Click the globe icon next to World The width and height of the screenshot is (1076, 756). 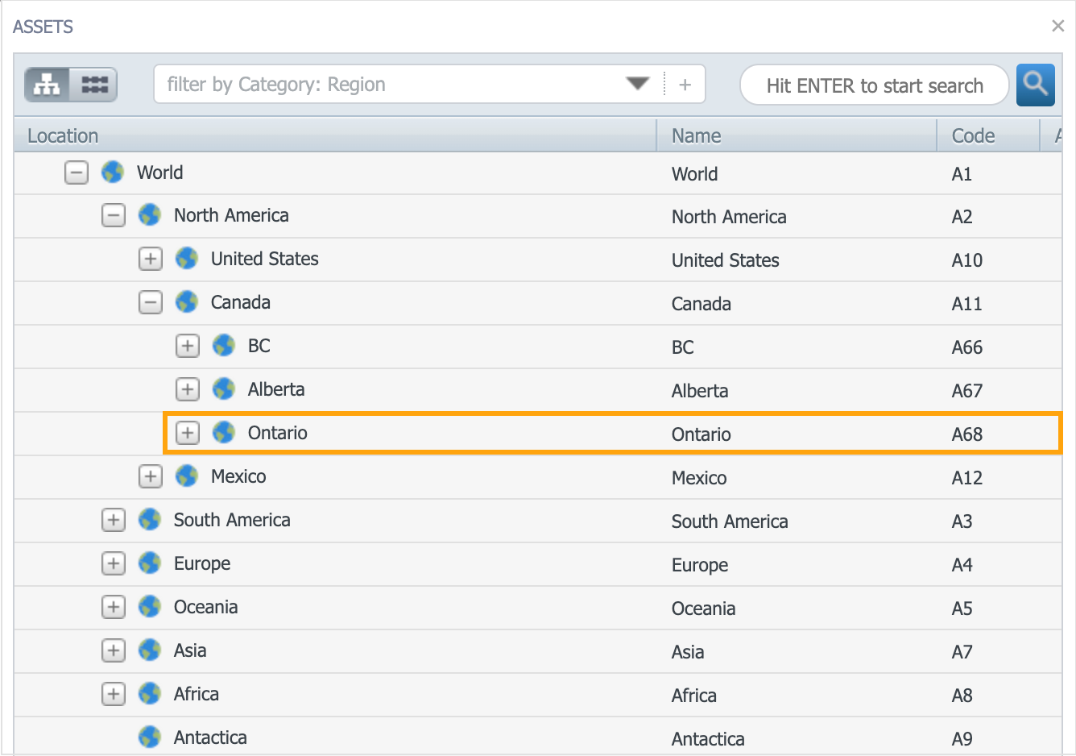coord(112,172)
